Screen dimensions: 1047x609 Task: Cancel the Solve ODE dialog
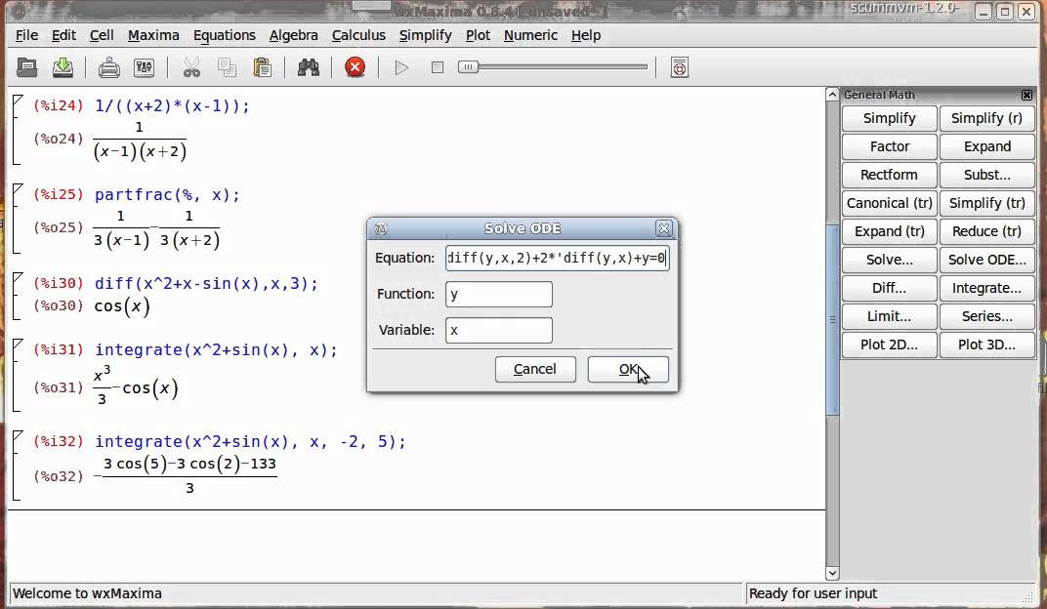(535, 370)
